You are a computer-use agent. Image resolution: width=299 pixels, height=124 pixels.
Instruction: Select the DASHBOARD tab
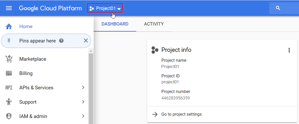115,24
